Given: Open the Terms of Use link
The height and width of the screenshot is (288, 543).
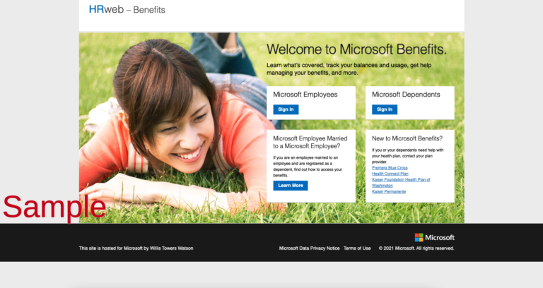Looking at the screenshot, I should coord(357,248).
